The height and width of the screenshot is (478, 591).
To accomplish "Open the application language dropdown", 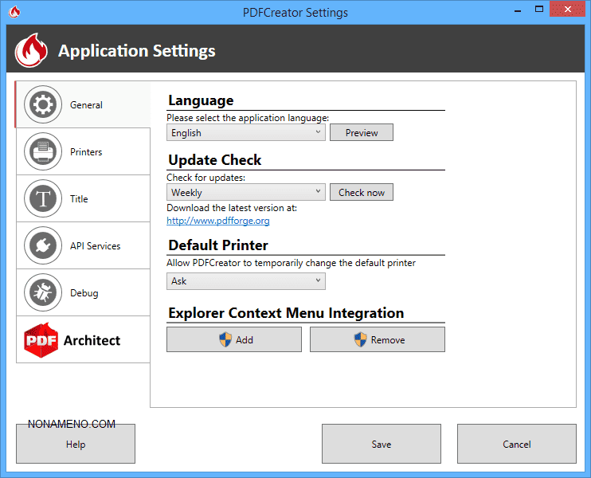I will (246, 133).
